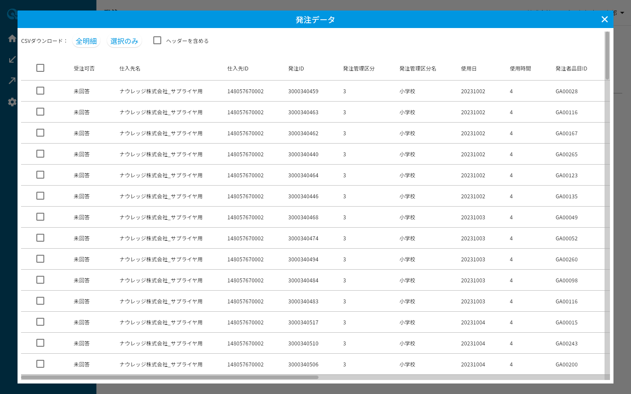Click the 発注管理区分名 column header
Screen dimensions: 631x394
418,69
